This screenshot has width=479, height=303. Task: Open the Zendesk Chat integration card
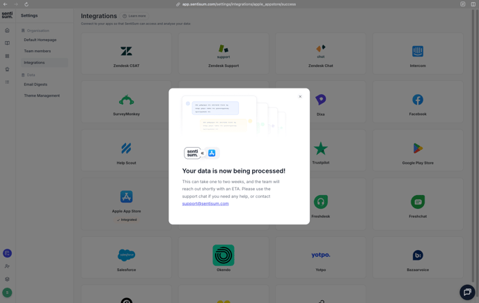tap(320, 54)
